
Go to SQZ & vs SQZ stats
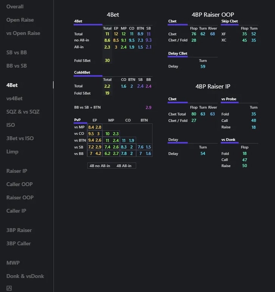tap(23, 112)
